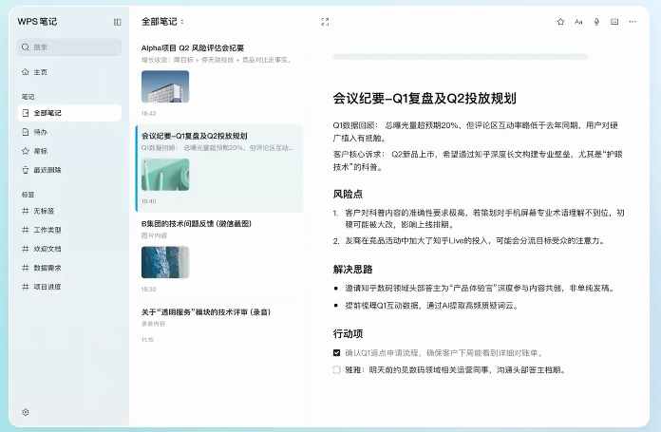Open the 关于"透明服务"模块的技术评审 (录音) note
661x432 pixels.
(218, 325)
